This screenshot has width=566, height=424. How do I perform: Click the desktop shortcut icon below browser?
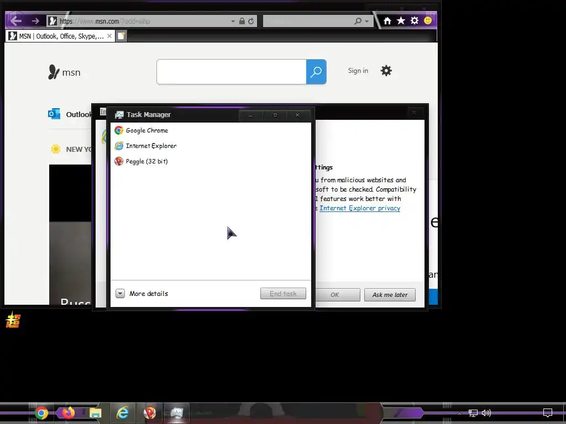point(13,320)
